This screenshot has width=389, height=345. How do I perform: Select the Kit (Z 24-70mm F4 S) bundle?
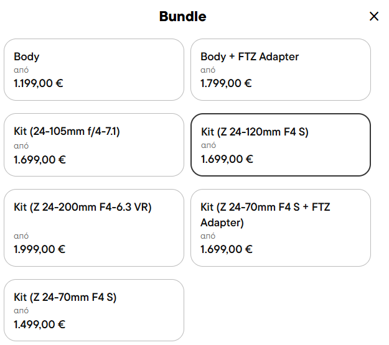[x=93, y=310]
